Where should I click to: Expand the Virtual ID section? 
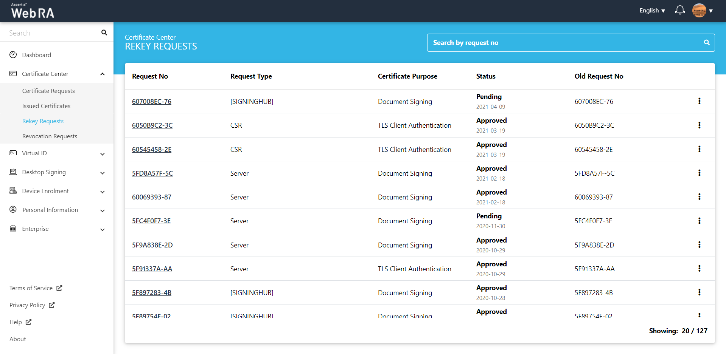pos(103,154)
